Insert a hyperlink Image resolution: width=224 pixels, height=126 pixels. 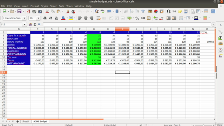click(x=174, y=12)
